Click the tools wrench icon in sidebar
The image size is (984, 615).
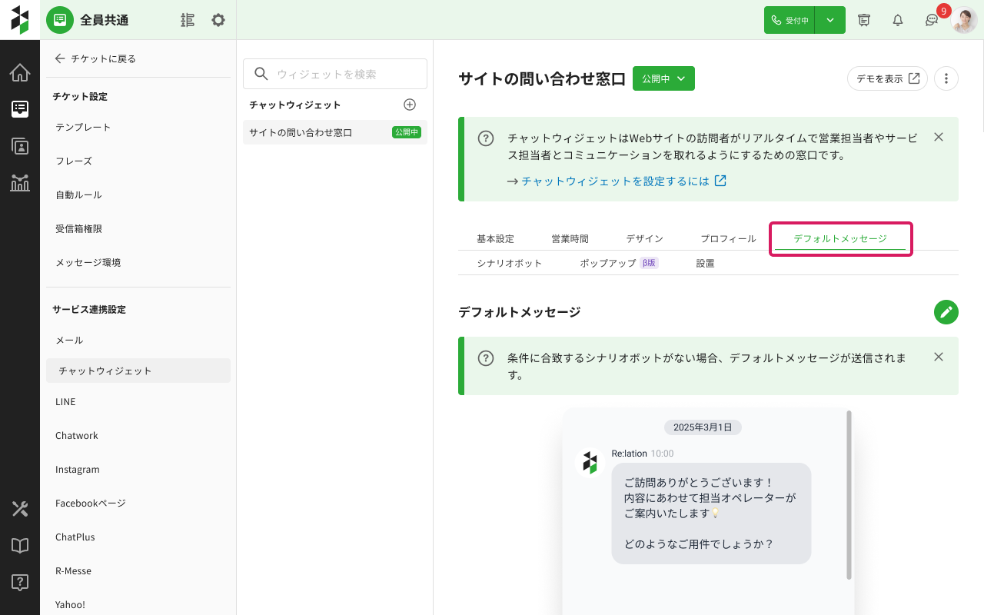click(x=20, y=509)
